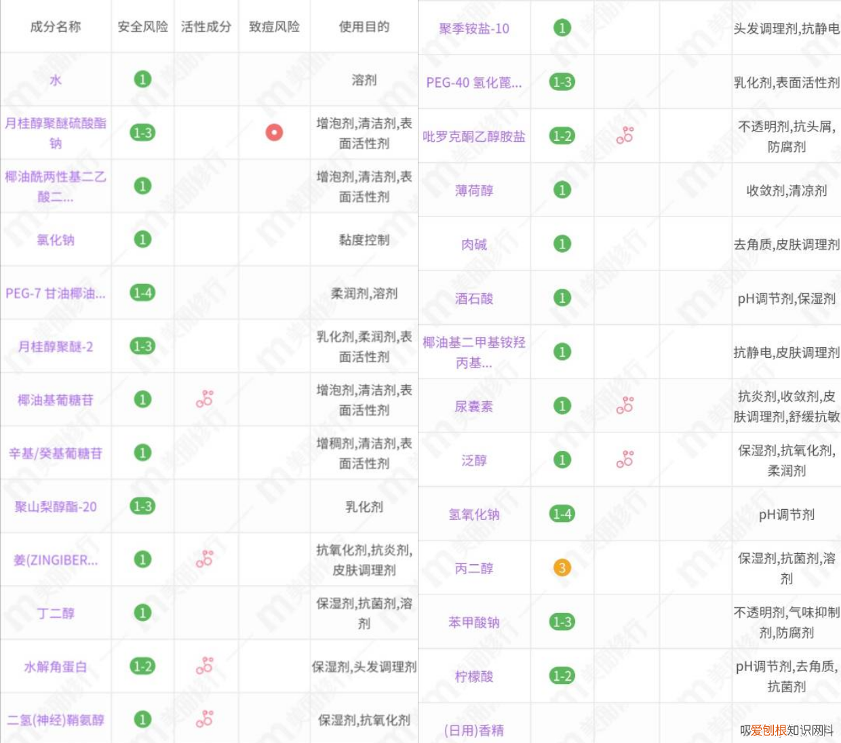Viewport: 841px width, 743px height.
Task: Click the cherry icon next to 泛醇
Action: pyautogui.click(x=625, y=459)
